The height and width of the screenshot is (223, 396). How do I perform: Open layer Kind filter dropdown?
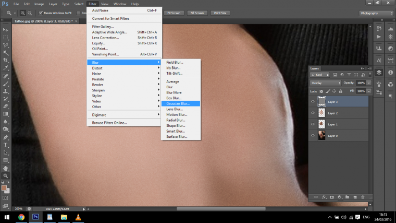point(320,75)
